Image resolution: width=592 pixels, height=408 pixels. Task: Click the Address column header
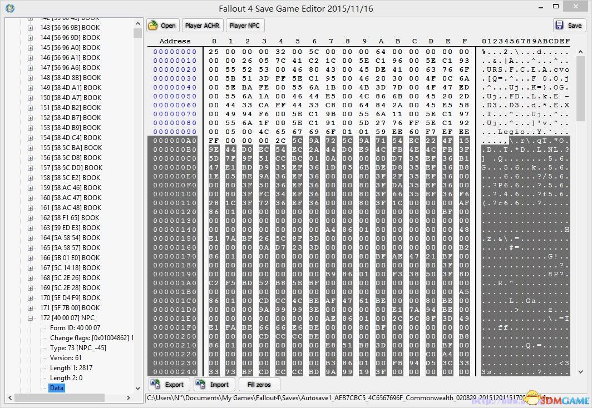click(x=175, y=41)
